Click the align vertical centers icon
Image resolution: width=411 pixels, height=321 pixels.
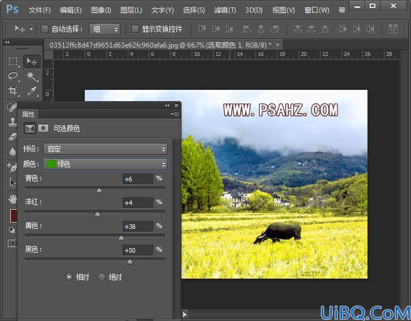click(x=216, y=29)
